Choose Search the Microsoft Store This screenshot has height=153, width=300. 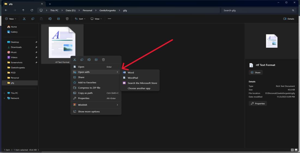[140, 83]
